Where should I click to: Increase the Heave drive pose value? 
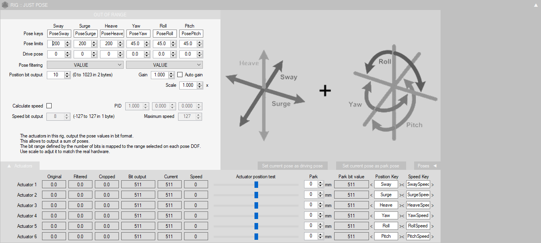point(120,52)
